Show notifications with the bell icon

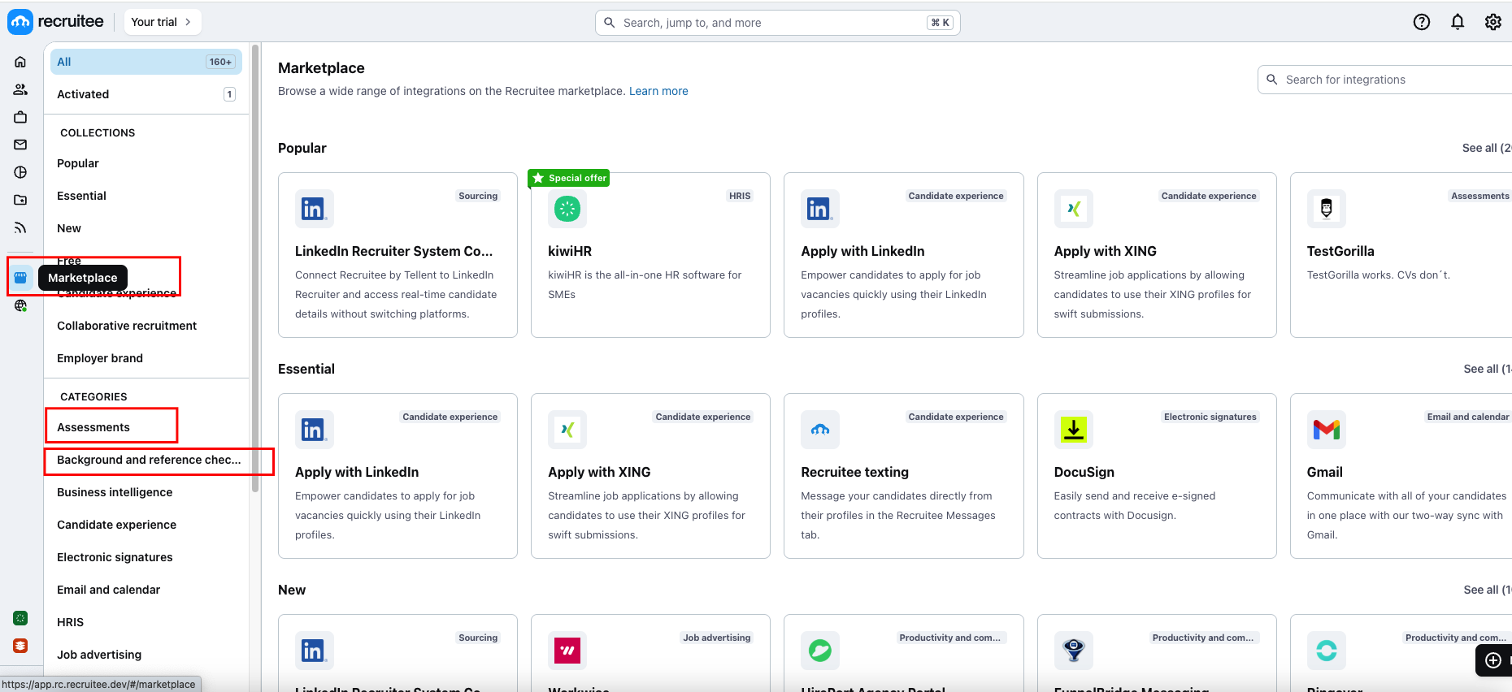1458,22
